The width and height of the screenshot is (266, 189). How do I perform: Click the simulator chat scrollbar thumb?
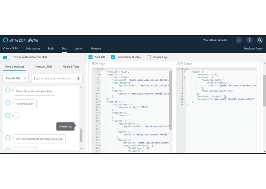(x=81, y=135)
